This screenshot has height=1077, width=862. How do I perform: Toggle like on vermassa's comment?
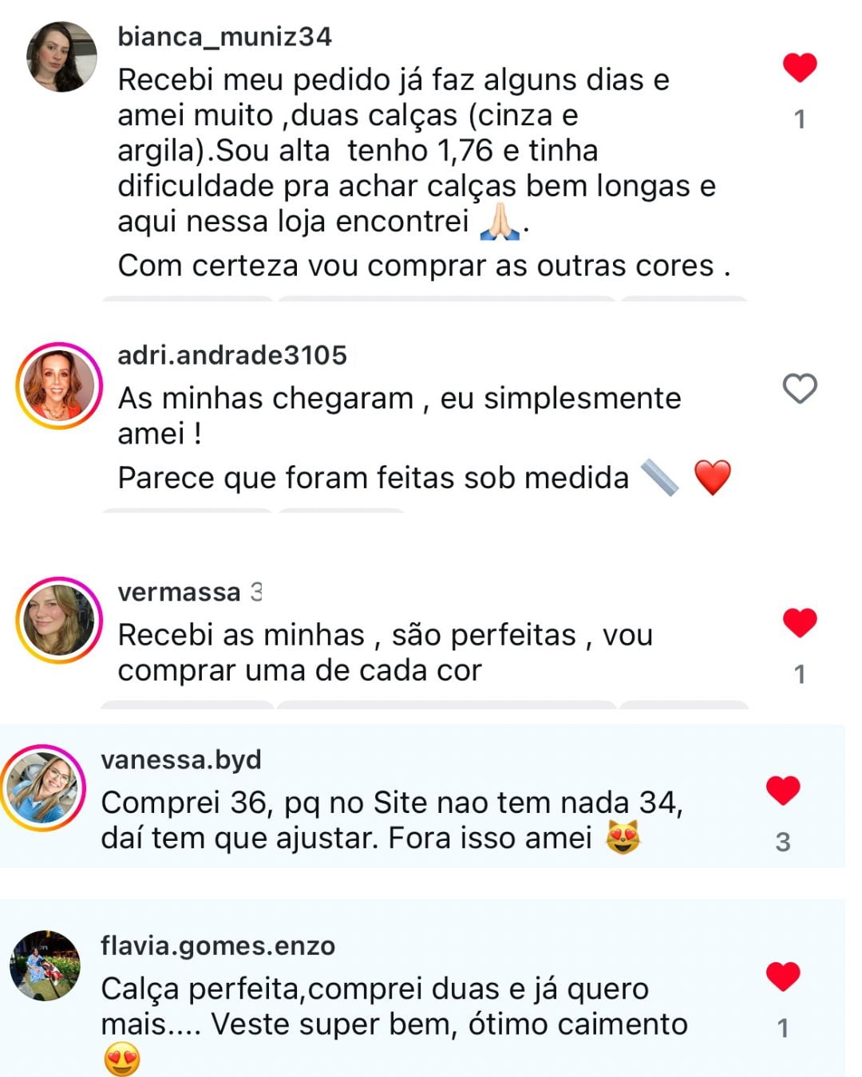pyautogui.click(x=799, y=622)
